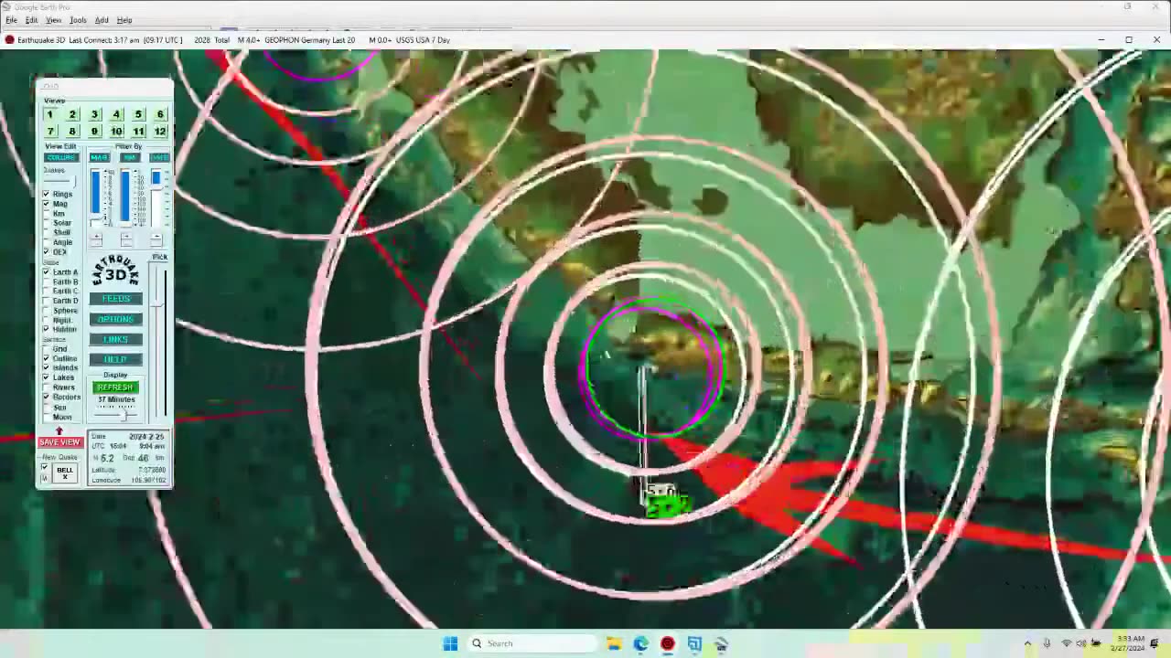The width and height of the screenshot is (1171, 658).
Task: Open the Edit menu
Action: tap(31, 20)
